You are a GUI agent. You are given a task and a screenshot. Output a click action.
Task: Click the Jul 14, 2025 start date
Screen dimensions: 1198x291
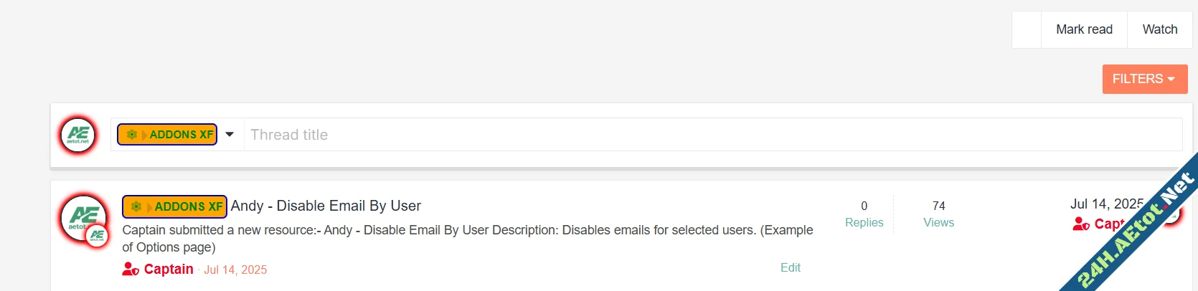pos(235,270)
